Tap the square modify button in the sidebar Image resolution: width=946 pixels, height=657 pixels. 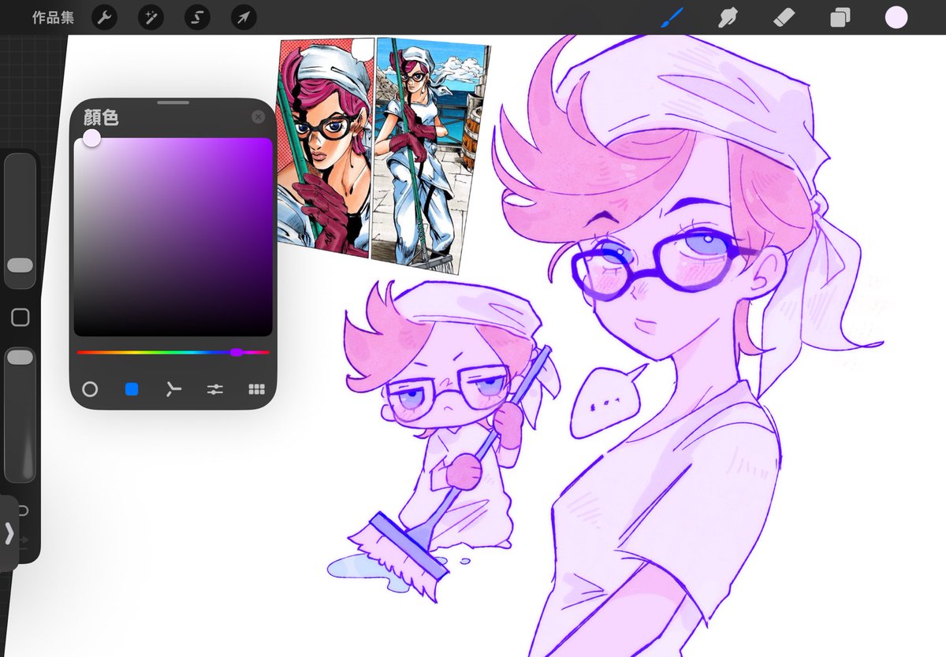20,317
